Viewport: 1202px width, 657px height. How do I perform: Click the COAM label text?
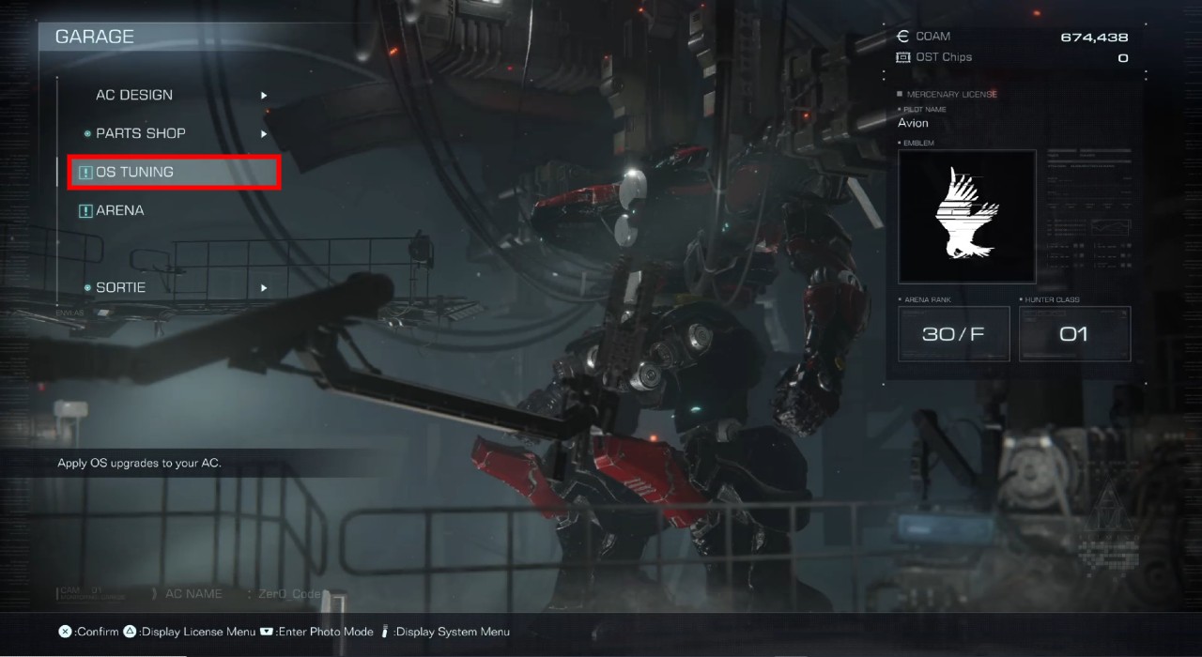click(x=933, y=37)
